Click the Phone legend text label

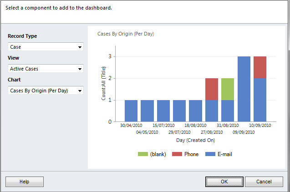191,154
